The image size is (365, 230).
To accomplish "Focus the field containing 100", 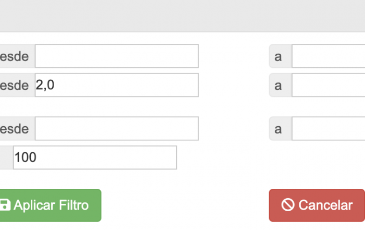I will pyautogui.click(x=95, y=158).
